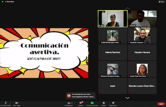Screen dimensions: 166x107
Task: Select Brenda Lucero Chan participant tile
Action: click(142, 86)
